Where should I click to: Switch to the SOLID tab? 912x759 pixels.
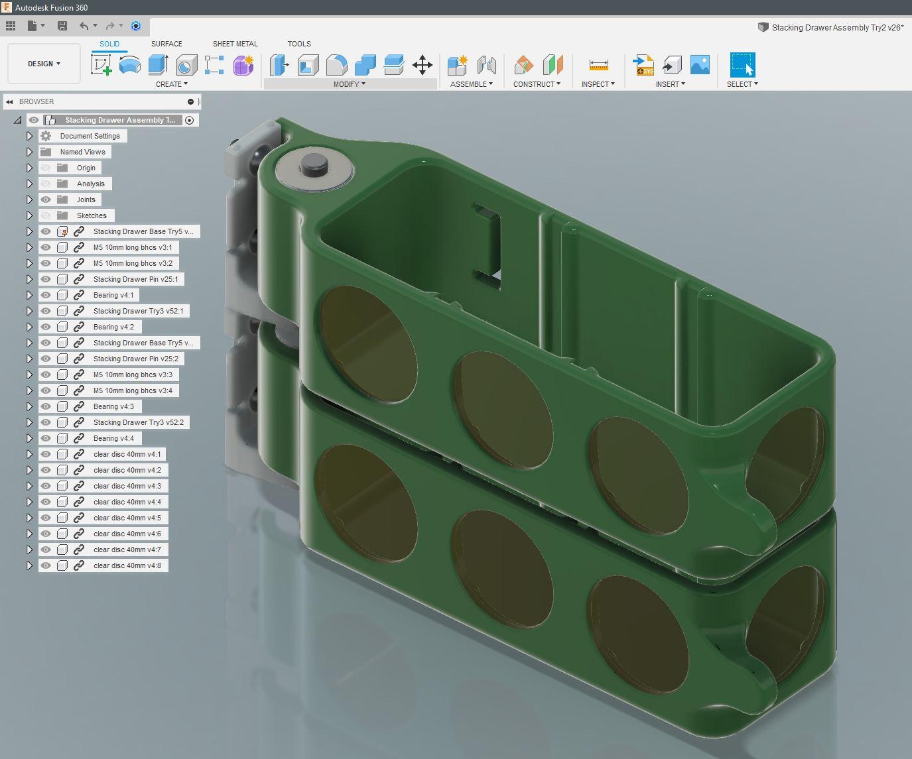point(109,44)
